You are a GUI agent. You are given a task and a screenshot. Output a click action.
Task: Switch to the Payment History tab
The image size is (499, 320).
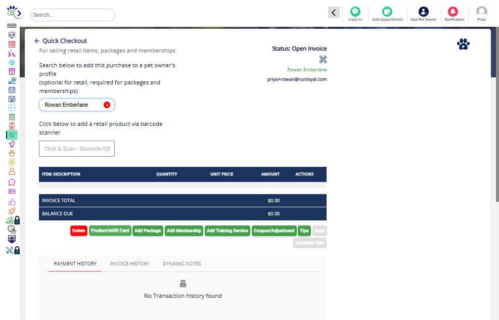coord(75,264)
